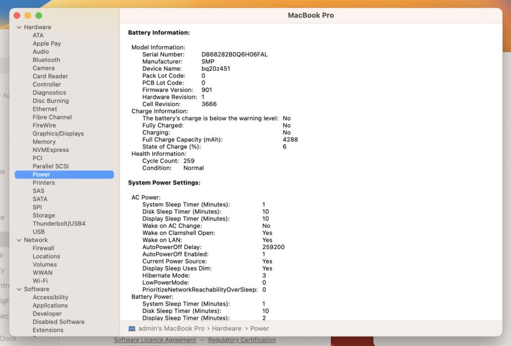This screenshot has width=511, height=346.
Task: Collapse the Network section chevron
Action: coord(19,240)
